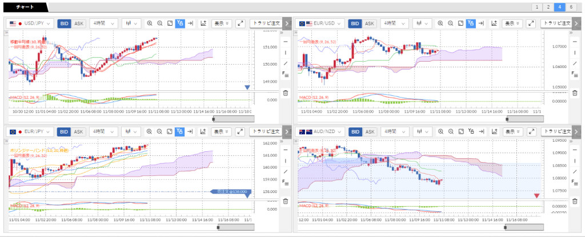
Task: Switch to single chart layout tab 1
Action: pos(537,7)
